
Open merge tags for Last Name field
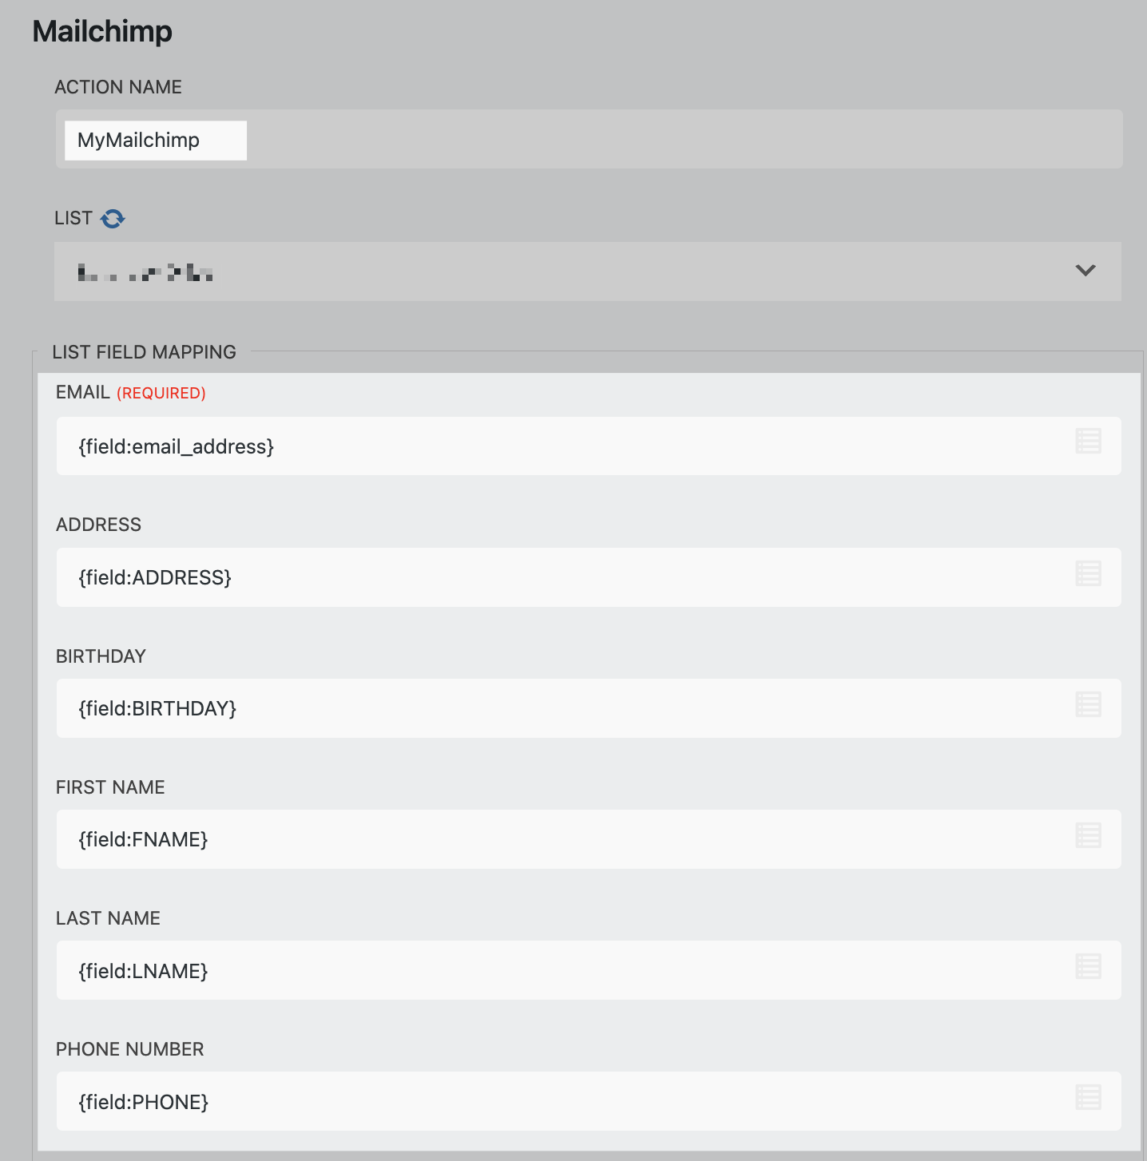pyautogui.click(x=1088, y=966)
